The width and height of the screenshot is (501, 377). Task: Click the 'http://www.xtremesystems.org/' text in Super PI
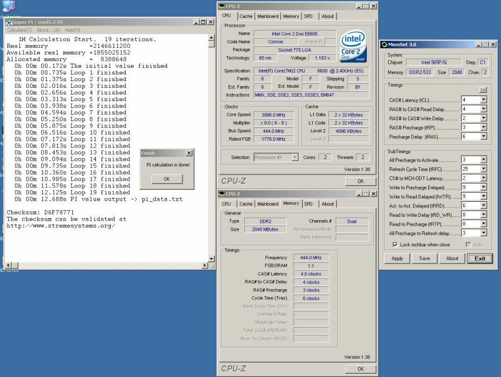pos(61,226)
